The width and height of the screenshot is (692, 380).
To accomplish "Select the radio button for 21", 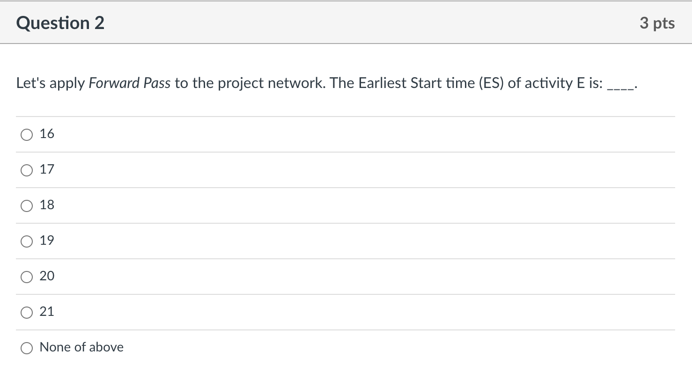I will click(27, 312).
